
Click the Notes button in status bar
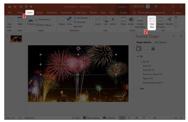click(76, 118)
